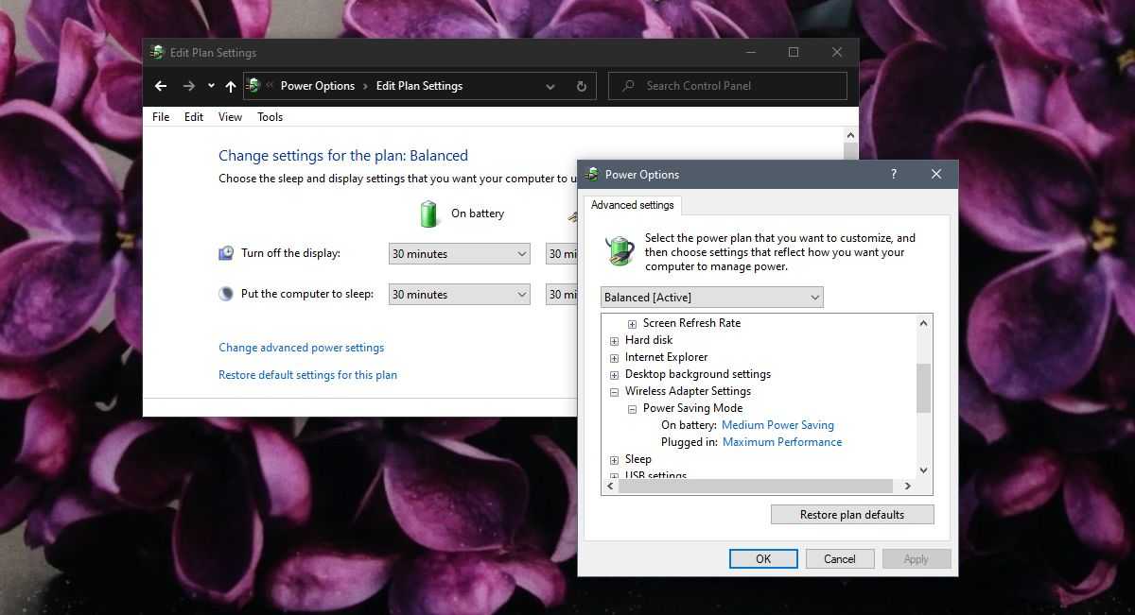Screen dimensions: 1135x615
Task: Click Change advanced power settings link
Action: point(301,348)
